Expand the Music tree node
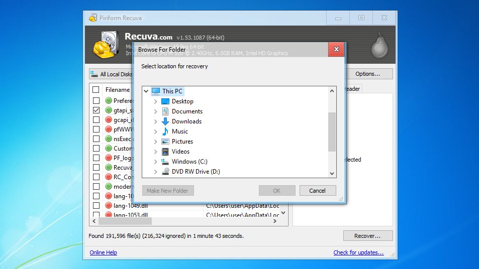Screen dimensions: 479x269 tap(155, 131)
